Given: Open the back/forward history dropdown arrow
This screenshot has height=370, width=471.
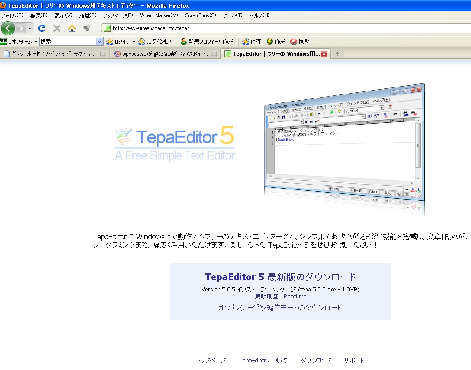Looking at the screenshot, I should [x=30, y=29].
